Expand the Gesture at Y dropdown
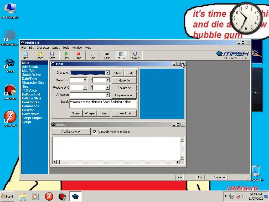The width and height of the screenshot is (269, 202). [x=107, y=87]
